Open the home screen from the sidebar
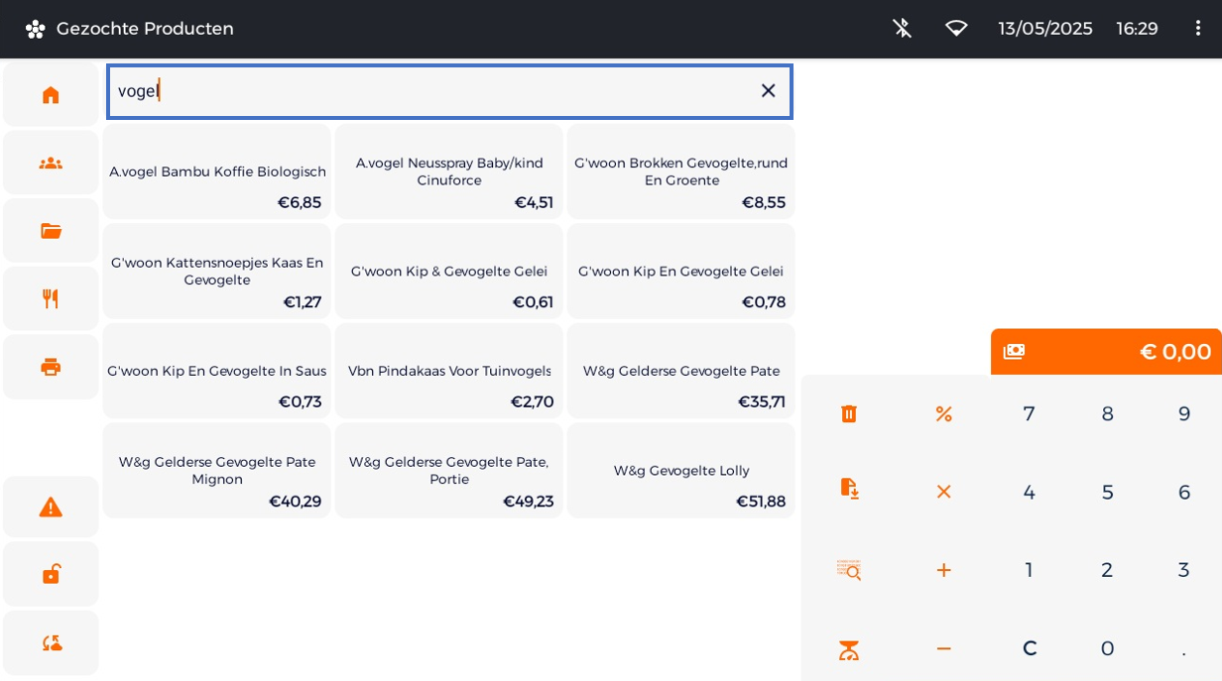Screen dimensions: 1222x681 [51, 95]
